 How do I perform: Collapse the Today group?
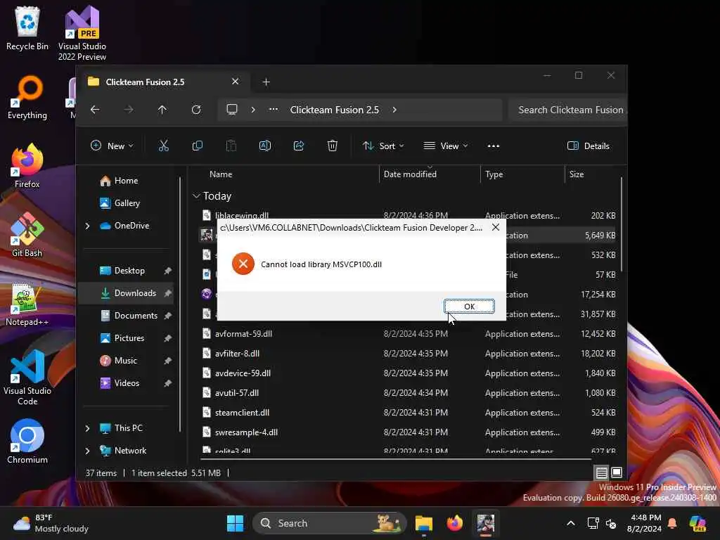pos(197,196)
